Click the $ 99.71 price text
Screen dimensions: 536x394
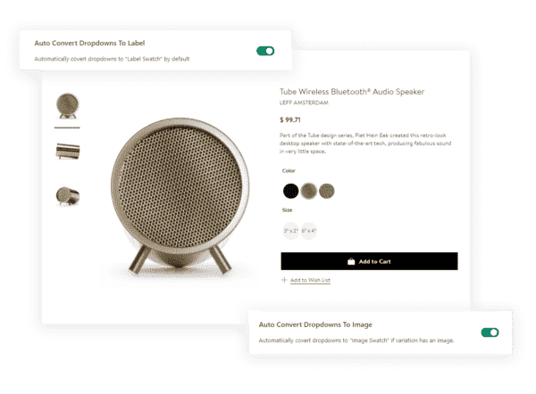click(x=289, y=119)
